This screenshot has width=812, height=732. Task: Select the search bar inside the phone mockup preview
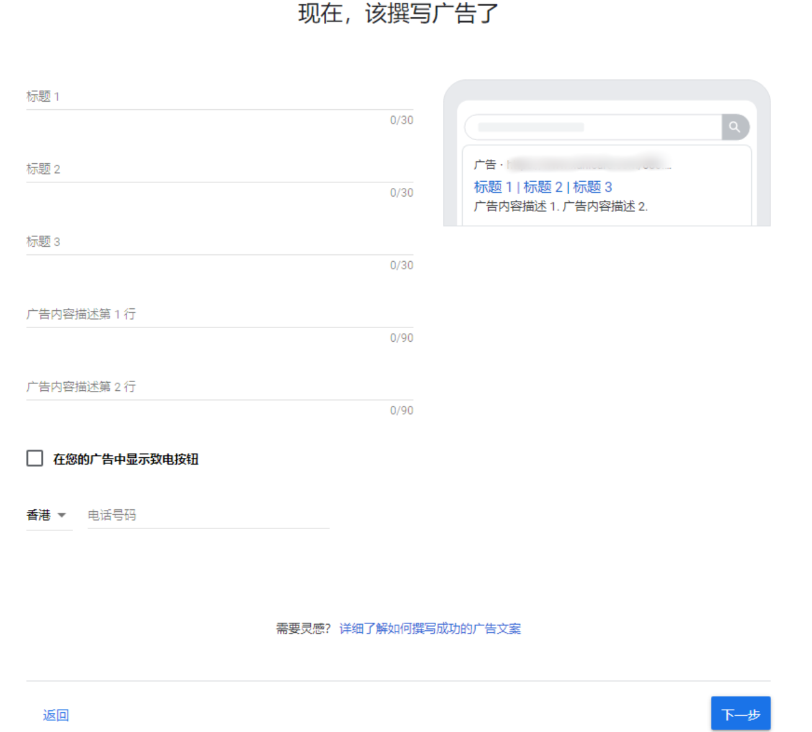(589, 127)
